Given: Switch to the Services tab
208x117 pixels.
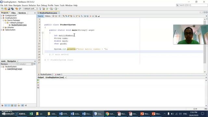Looking at the screenshot, I should [x=22, y=13].
